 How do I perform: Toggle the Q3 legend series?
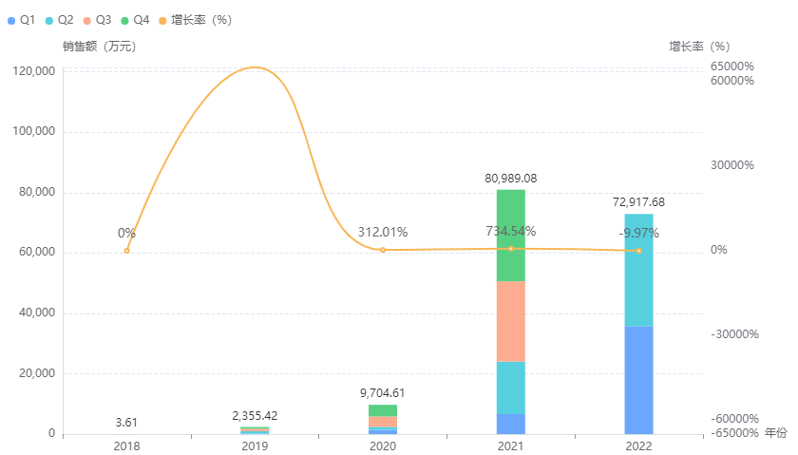coord(97,19)
